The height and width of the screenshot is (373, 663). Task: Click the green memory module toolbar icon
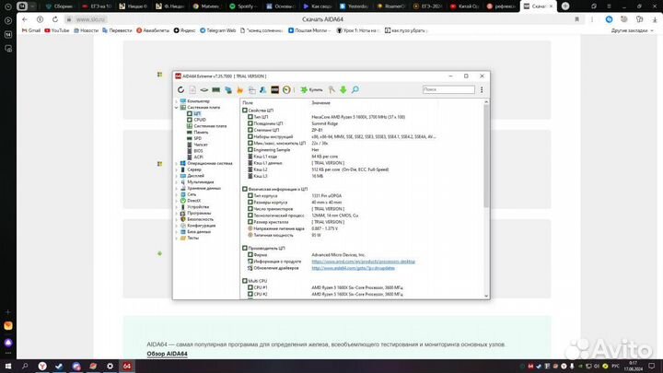pos(216,89)
